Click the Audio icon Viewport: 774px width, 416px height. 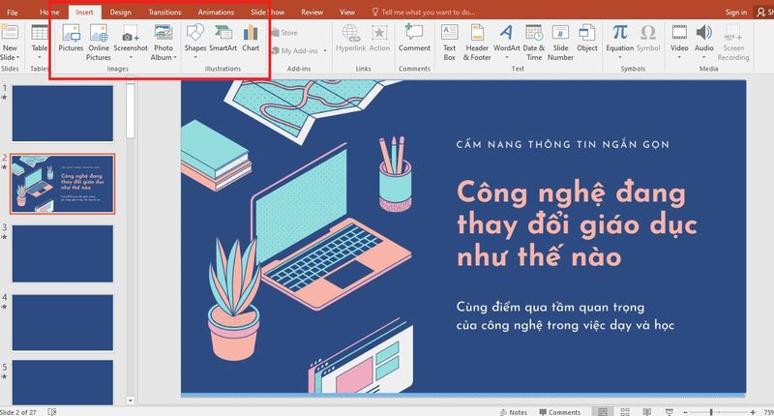(704, 33)
